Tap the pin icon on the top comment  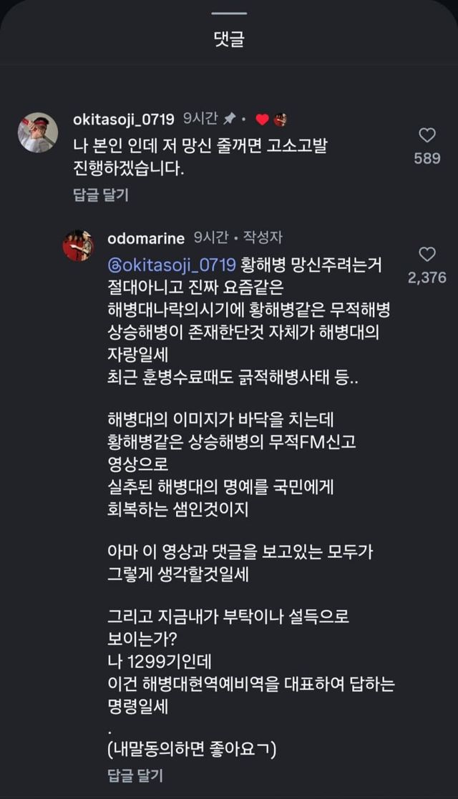click(x=230, y=119)
